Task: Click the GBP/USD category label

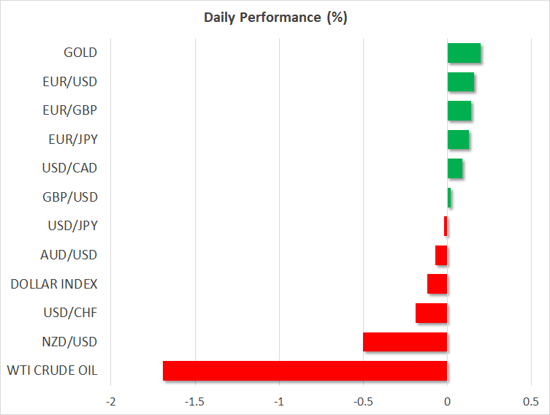Action: tap(71, 197)
